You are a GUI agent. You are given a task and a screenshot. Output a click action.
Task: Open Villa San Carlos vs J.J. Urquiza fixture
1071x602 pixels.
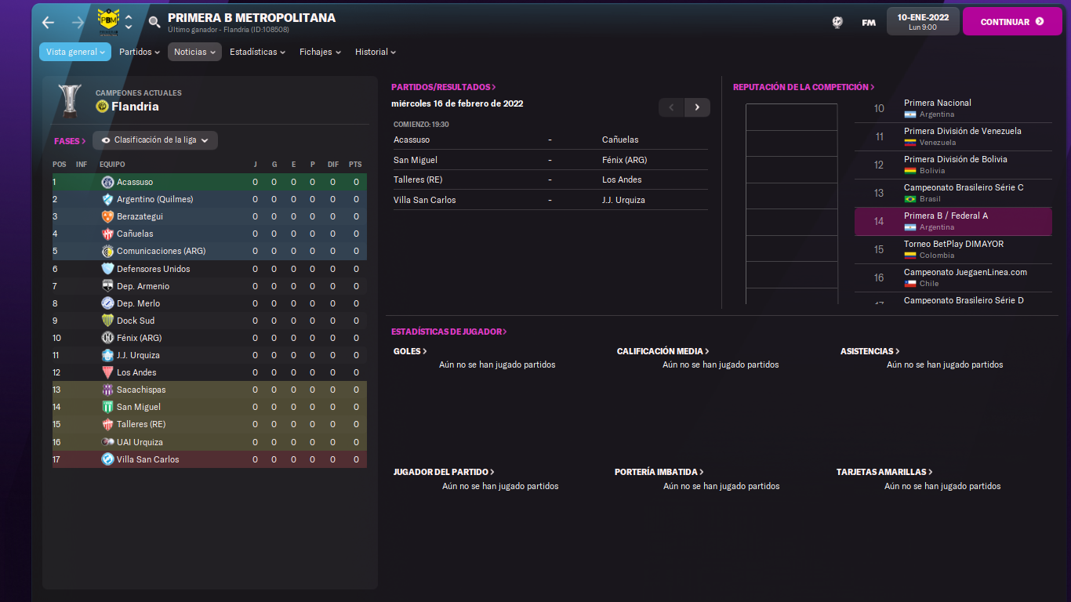pyautogui.click(x=550, y=200)
